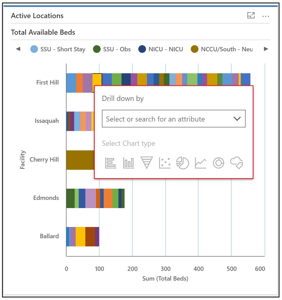Open the attribute selection dropdown

pos(173,118)
